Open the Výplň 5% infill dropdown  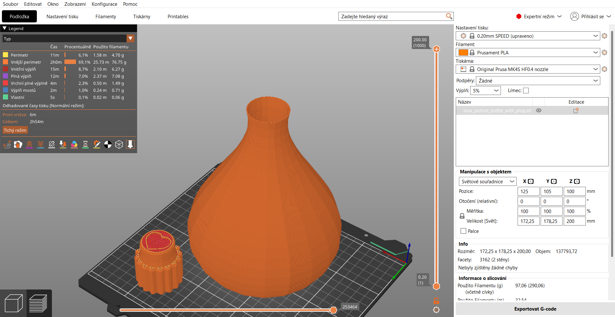coord(485,91)
